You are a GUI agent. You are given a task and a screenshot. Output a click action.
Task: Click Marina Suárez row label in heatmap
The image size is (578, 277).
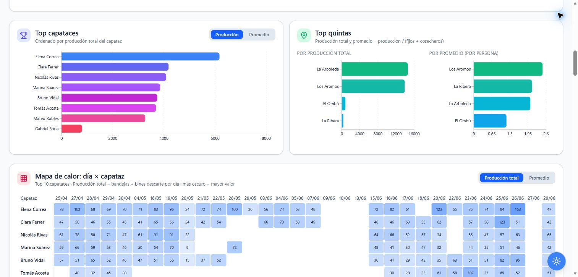click(x=35, y=248)
